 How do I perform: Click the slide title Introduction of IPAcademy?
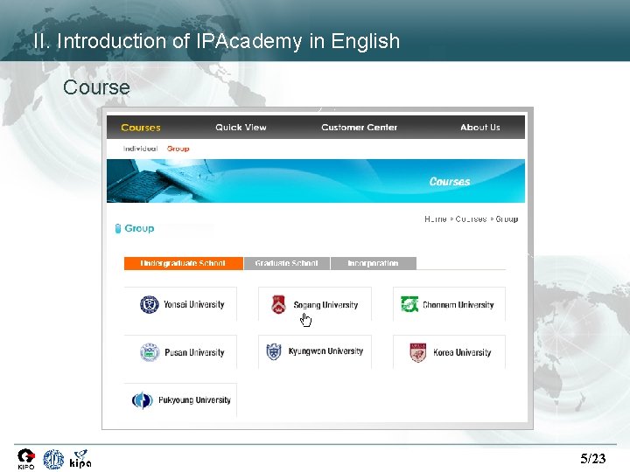[217, 41]
